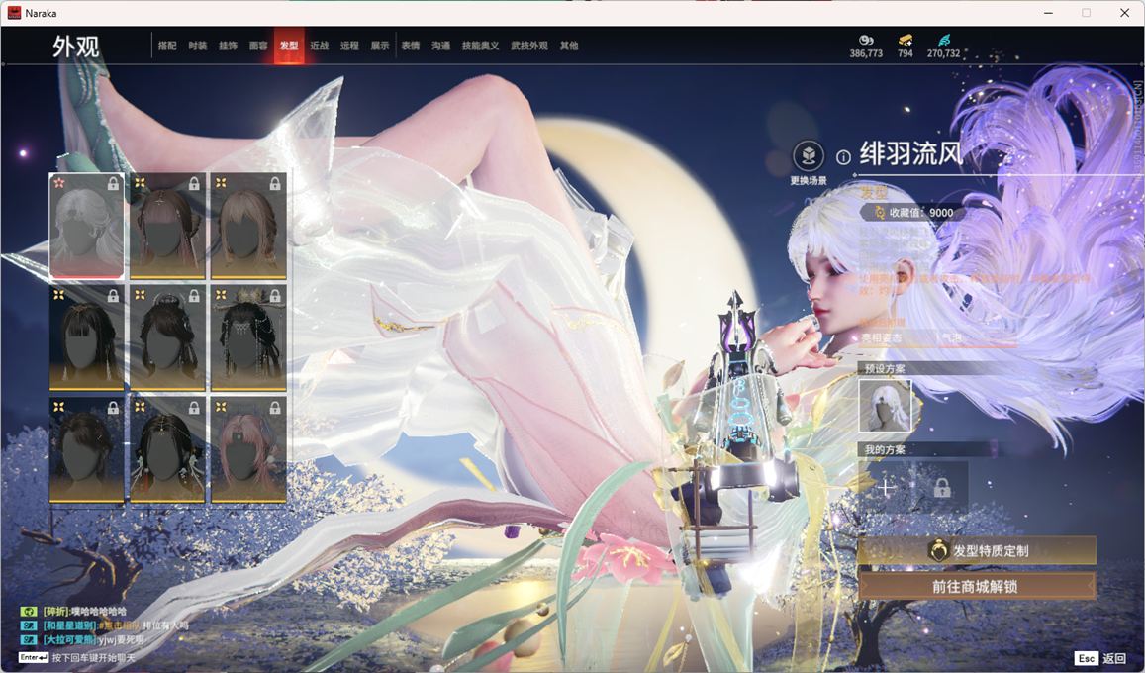Select the black hairstyle with white side ribbons
This screenshot has width=1145, height=673.
click(x=167, y=449)
